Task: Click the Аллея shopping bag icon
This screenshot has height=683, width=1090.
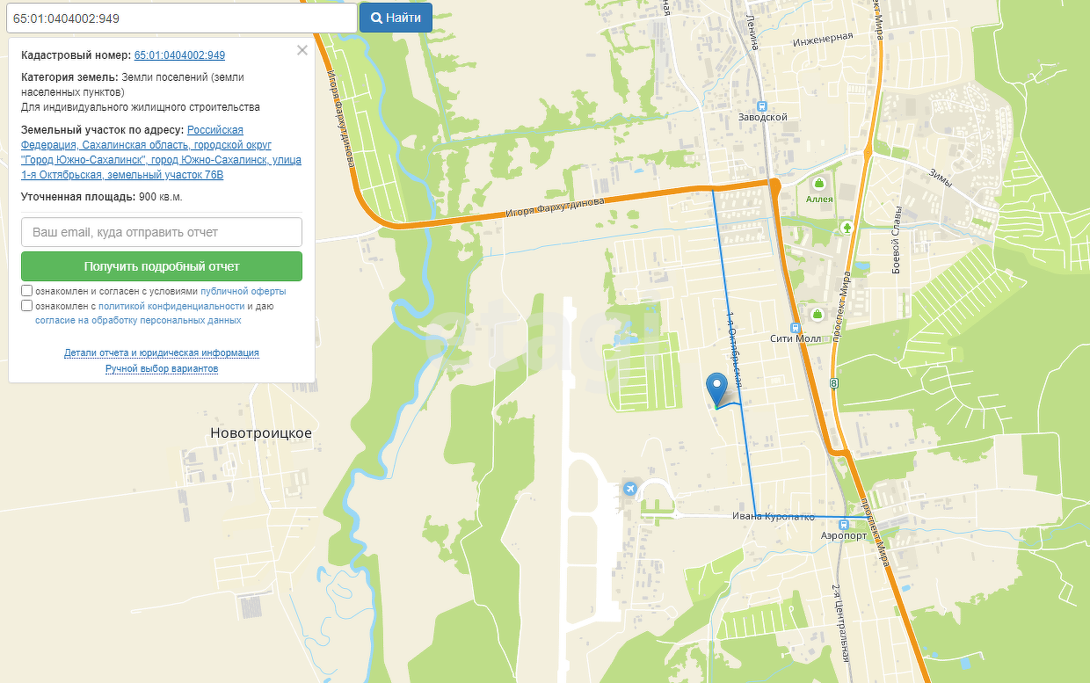Action: 819,183
